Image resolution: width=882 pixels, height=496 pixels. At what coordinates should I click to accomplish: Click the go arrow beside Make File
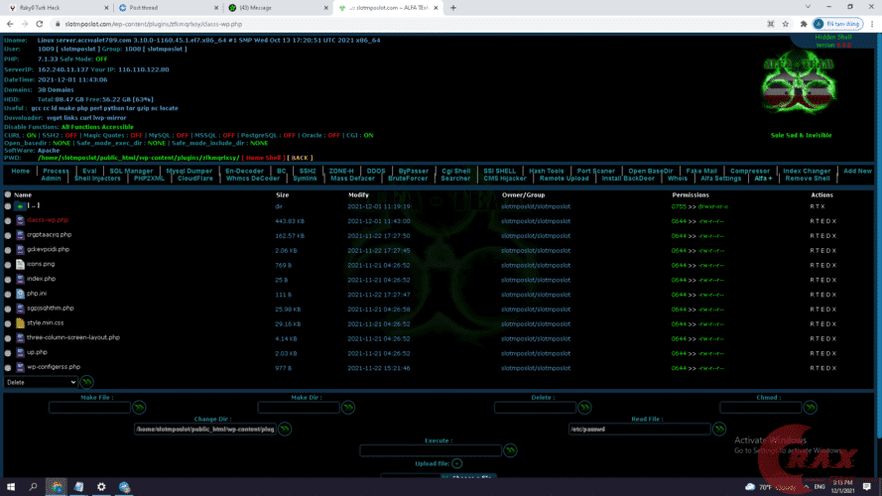pyautogui.click(x=139, y=408)
